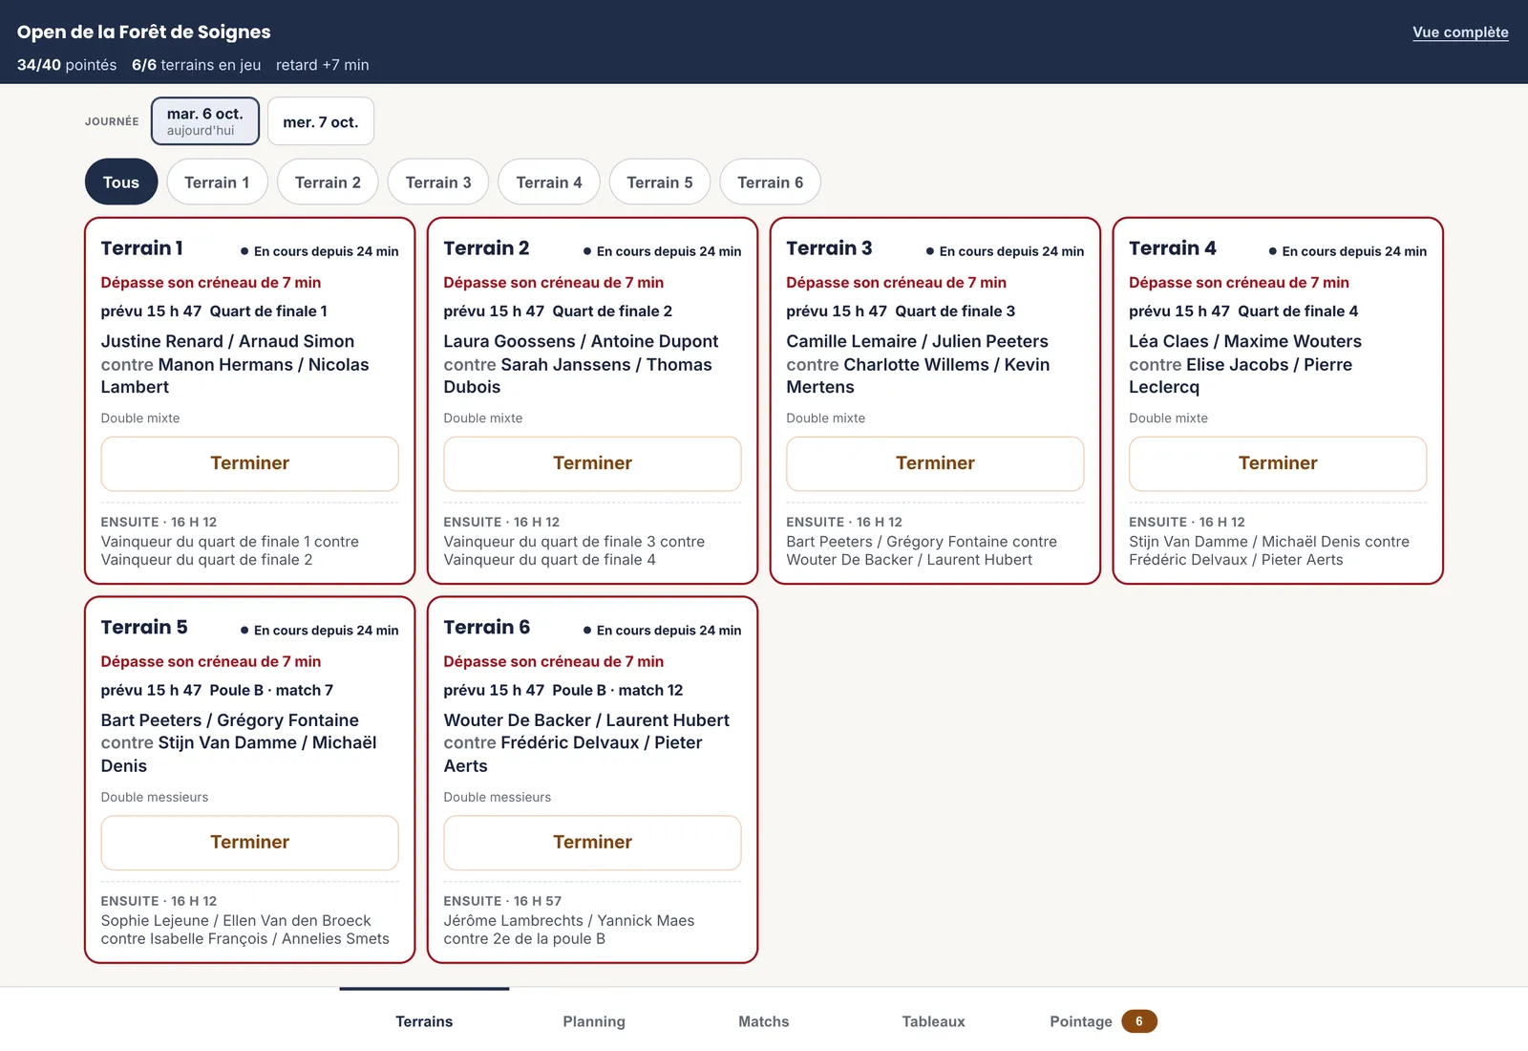Select the mar. 6 oct. day
This screenshot has width=1528, height=1051.
(205, 121)
